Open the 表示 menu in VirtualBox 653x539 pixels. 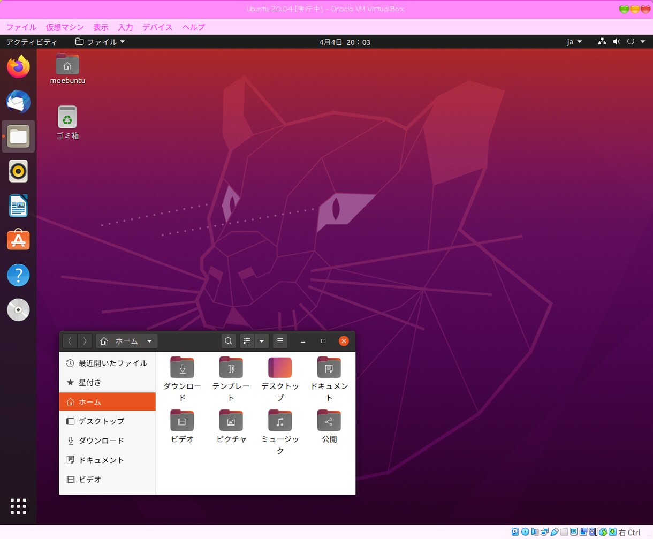point(101,27)
